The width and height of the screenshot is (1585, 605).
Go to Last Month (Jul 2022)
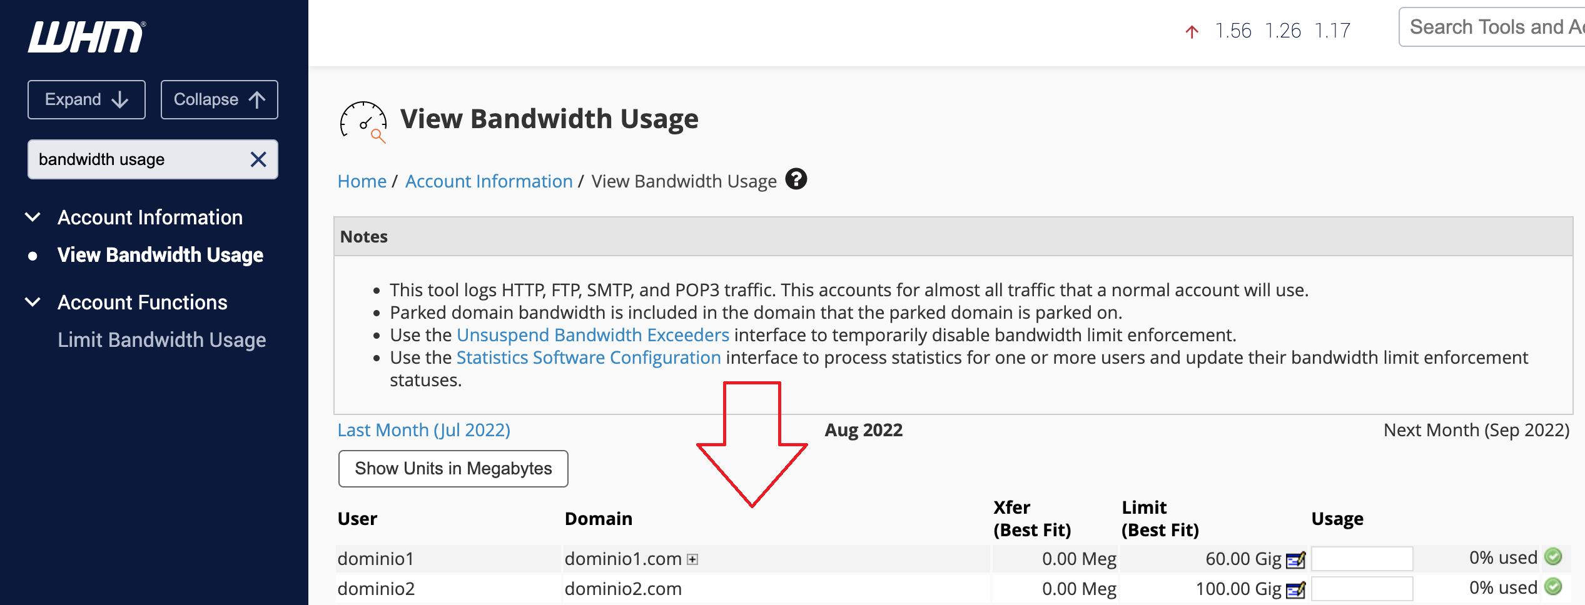tap(424, 430)
